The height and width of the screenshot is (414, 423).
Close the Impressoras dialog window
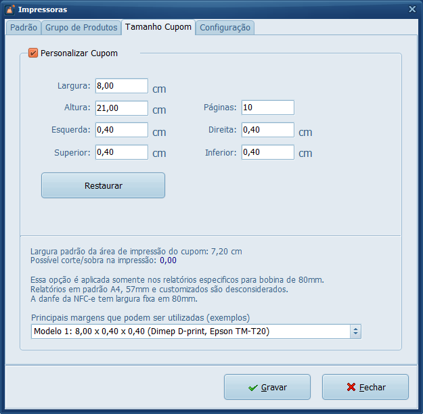tap(412, 9)
